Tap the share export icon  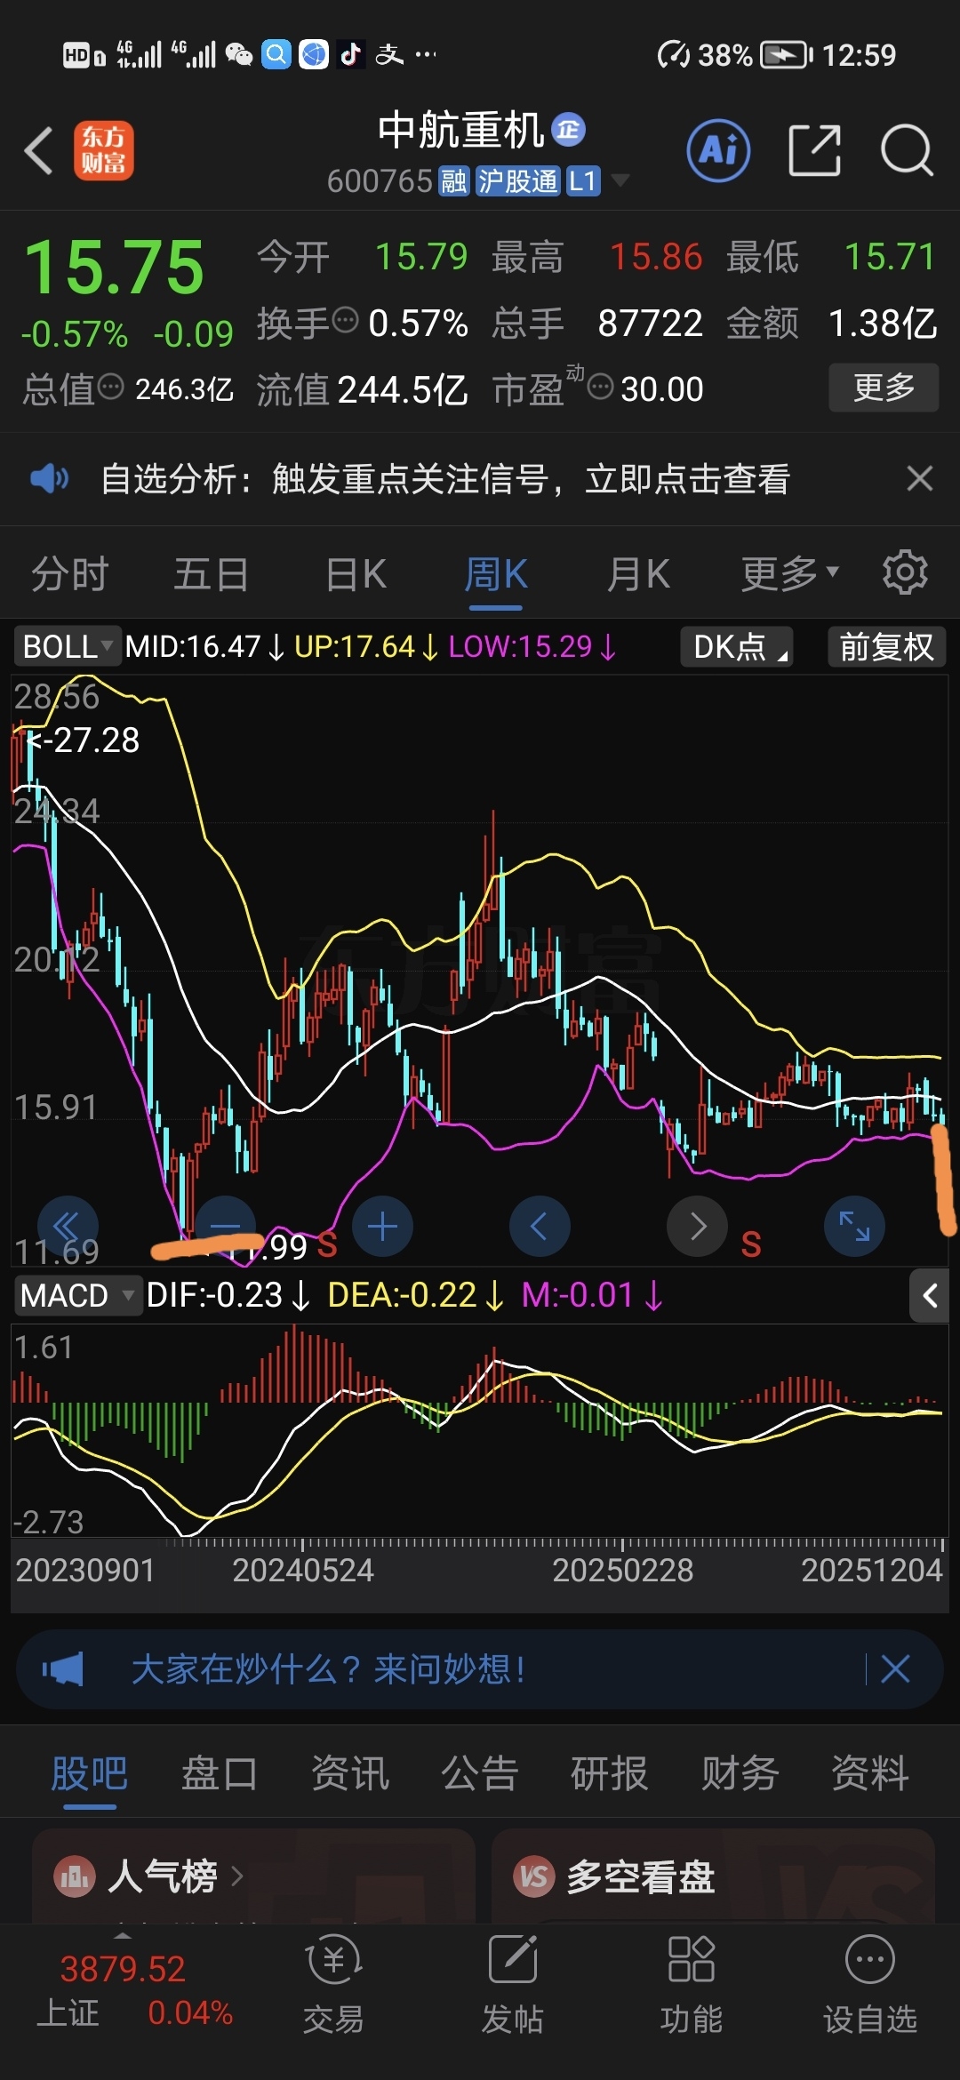(815, 150)
